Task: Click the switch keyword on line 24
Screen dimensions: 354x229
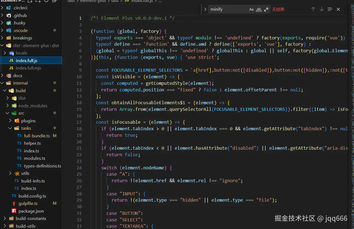Action: [109, 168]
